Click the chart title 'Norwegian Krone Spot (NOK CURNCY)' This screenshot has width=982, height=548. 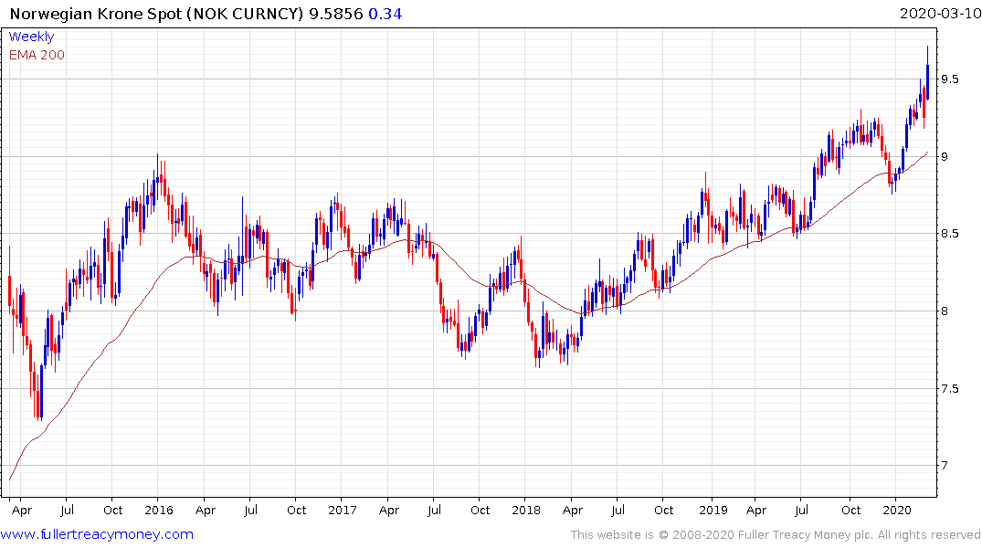[156, 14]
